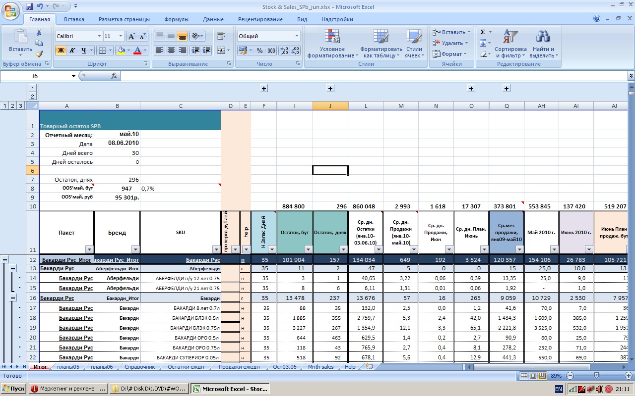Image resolution: width=635 pixels, height=396 pixels.
Task: Click the large Вставить paste clipboard icon
Action: coord(20,37)
